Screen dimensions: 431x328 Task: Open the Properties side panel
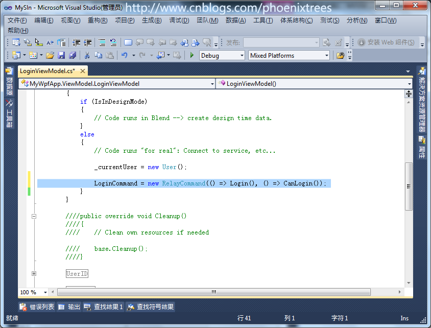[422, 147]
